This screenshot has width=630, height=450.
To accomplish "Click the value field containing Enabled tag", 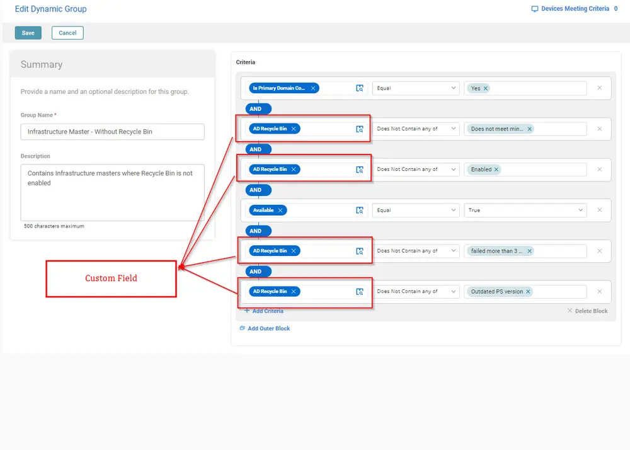I will pos(525,170).
